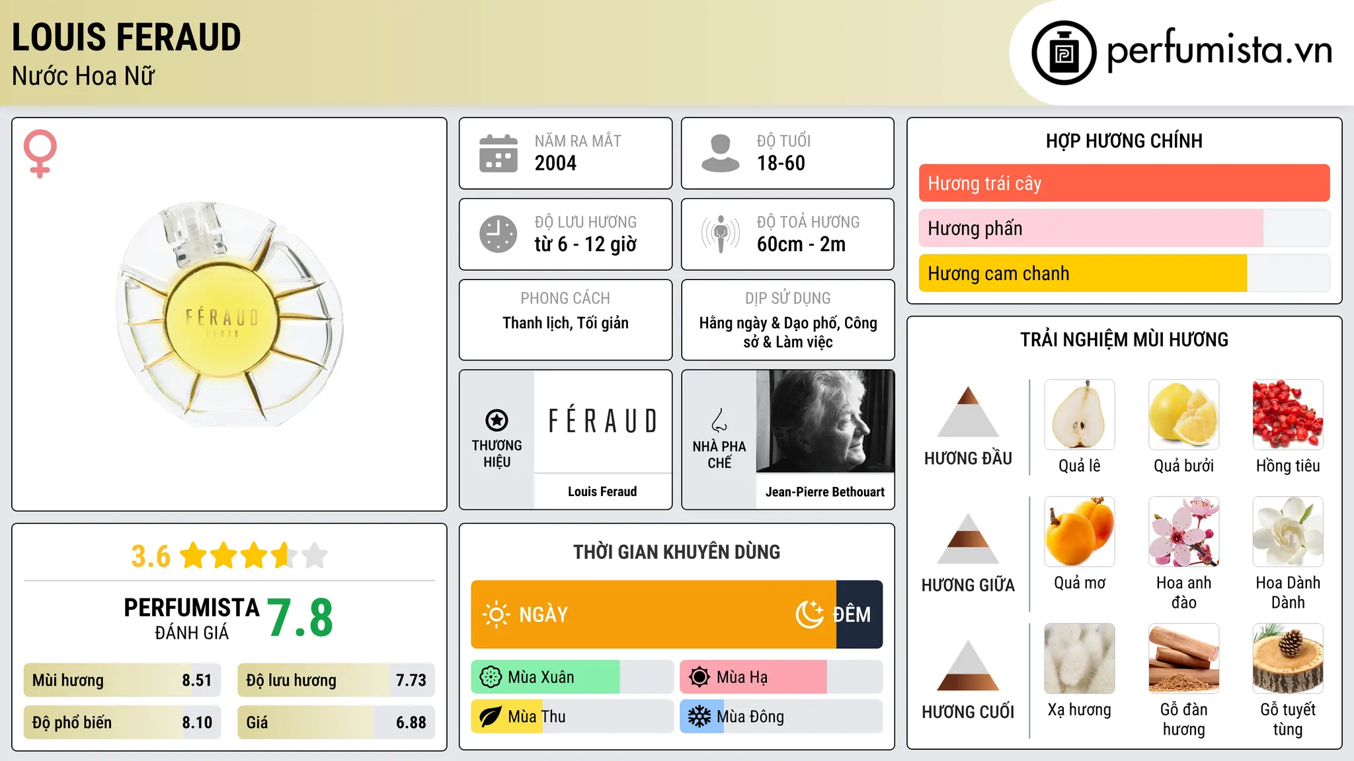1354x761 pixels.
Task: Click the Giá 6.88 score bar
Action: point(336,723)
